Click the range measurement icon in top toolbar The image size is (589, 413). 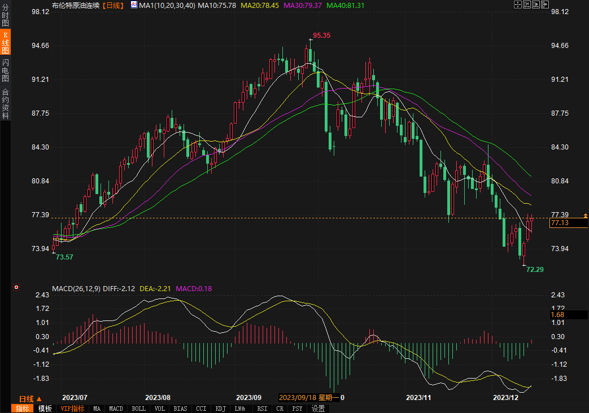tap(526, 5)
